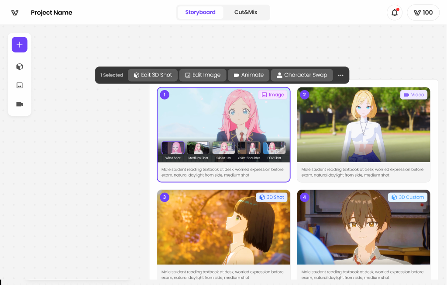Switch to the Storyboard tab
Image resolution: width=447 pixels, height=285 pixels.
pos(200,12)
